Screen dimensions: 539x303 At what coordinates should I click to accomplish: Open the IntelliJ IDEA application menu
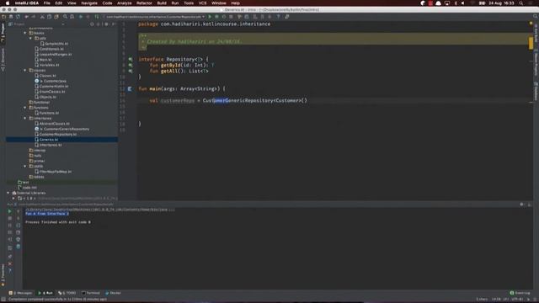(x=26, y=3)
